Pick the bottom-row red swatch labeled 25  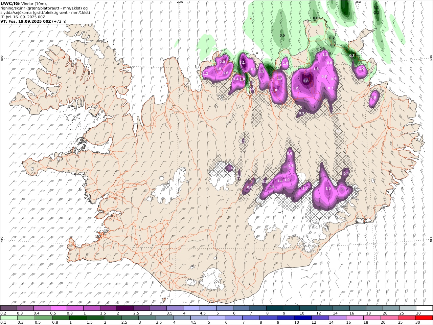tap(406, 318)
